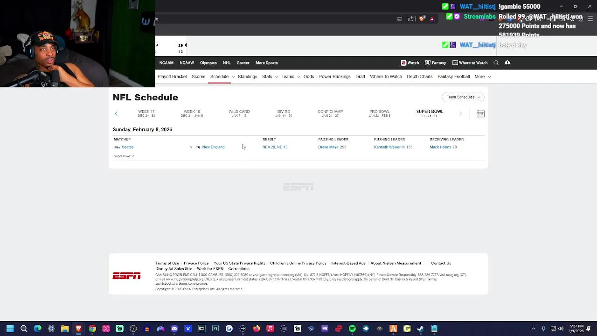The width and height of the screenshot is (597, 336).
Task: Click the screen cast icon in address bar
Action: (400, 19)
